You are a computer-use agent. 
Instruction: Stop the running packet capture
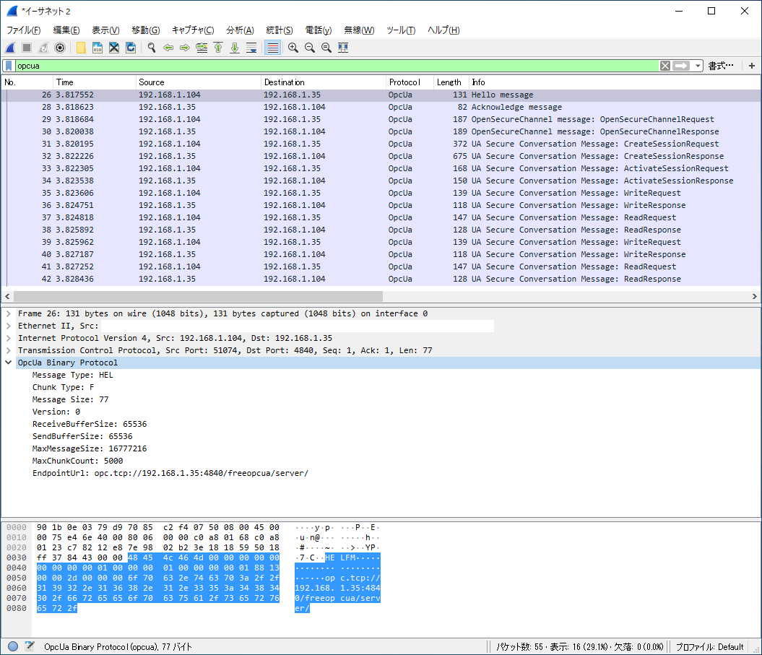pyautogui.click(x=27, y=48)
